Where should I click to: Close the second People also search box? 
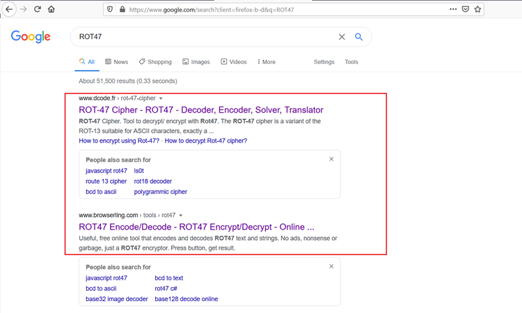tap(331, 266)
